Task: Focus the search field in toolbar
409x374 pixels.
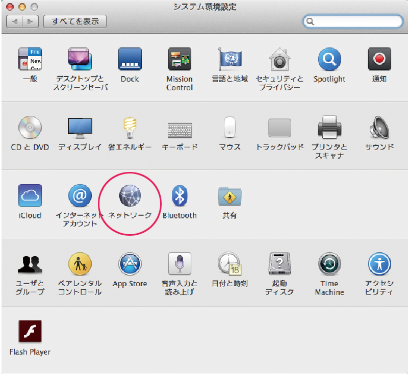Action: [353, 21]
